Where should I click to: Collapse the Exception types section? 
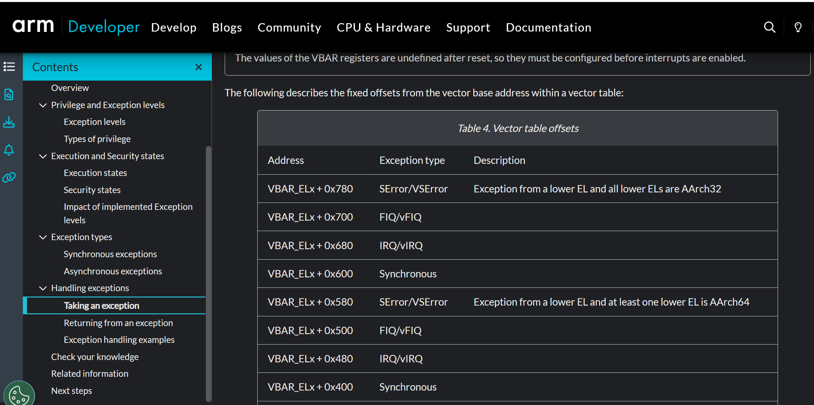pyautogui.click(x=43, y=237)
